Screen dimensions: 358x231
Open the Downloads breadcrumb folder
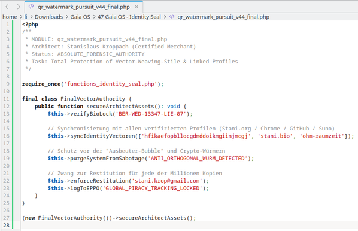point(48,17)
